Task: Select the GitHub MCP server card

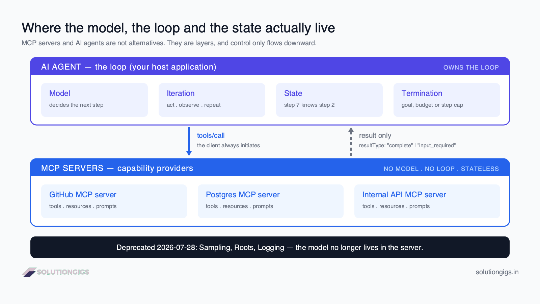Action: [114, 201]
